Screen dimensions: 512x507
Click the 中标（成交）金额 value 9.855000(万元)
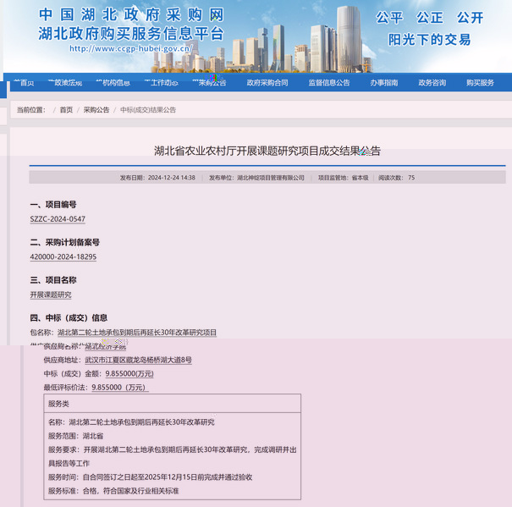pos(129,374)
